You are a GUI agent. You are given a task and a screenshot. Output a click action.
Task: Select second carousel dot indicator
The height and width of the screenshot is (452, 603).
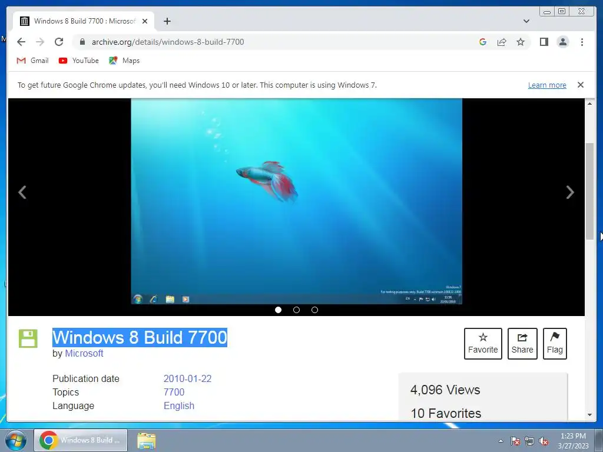point(297,310)
